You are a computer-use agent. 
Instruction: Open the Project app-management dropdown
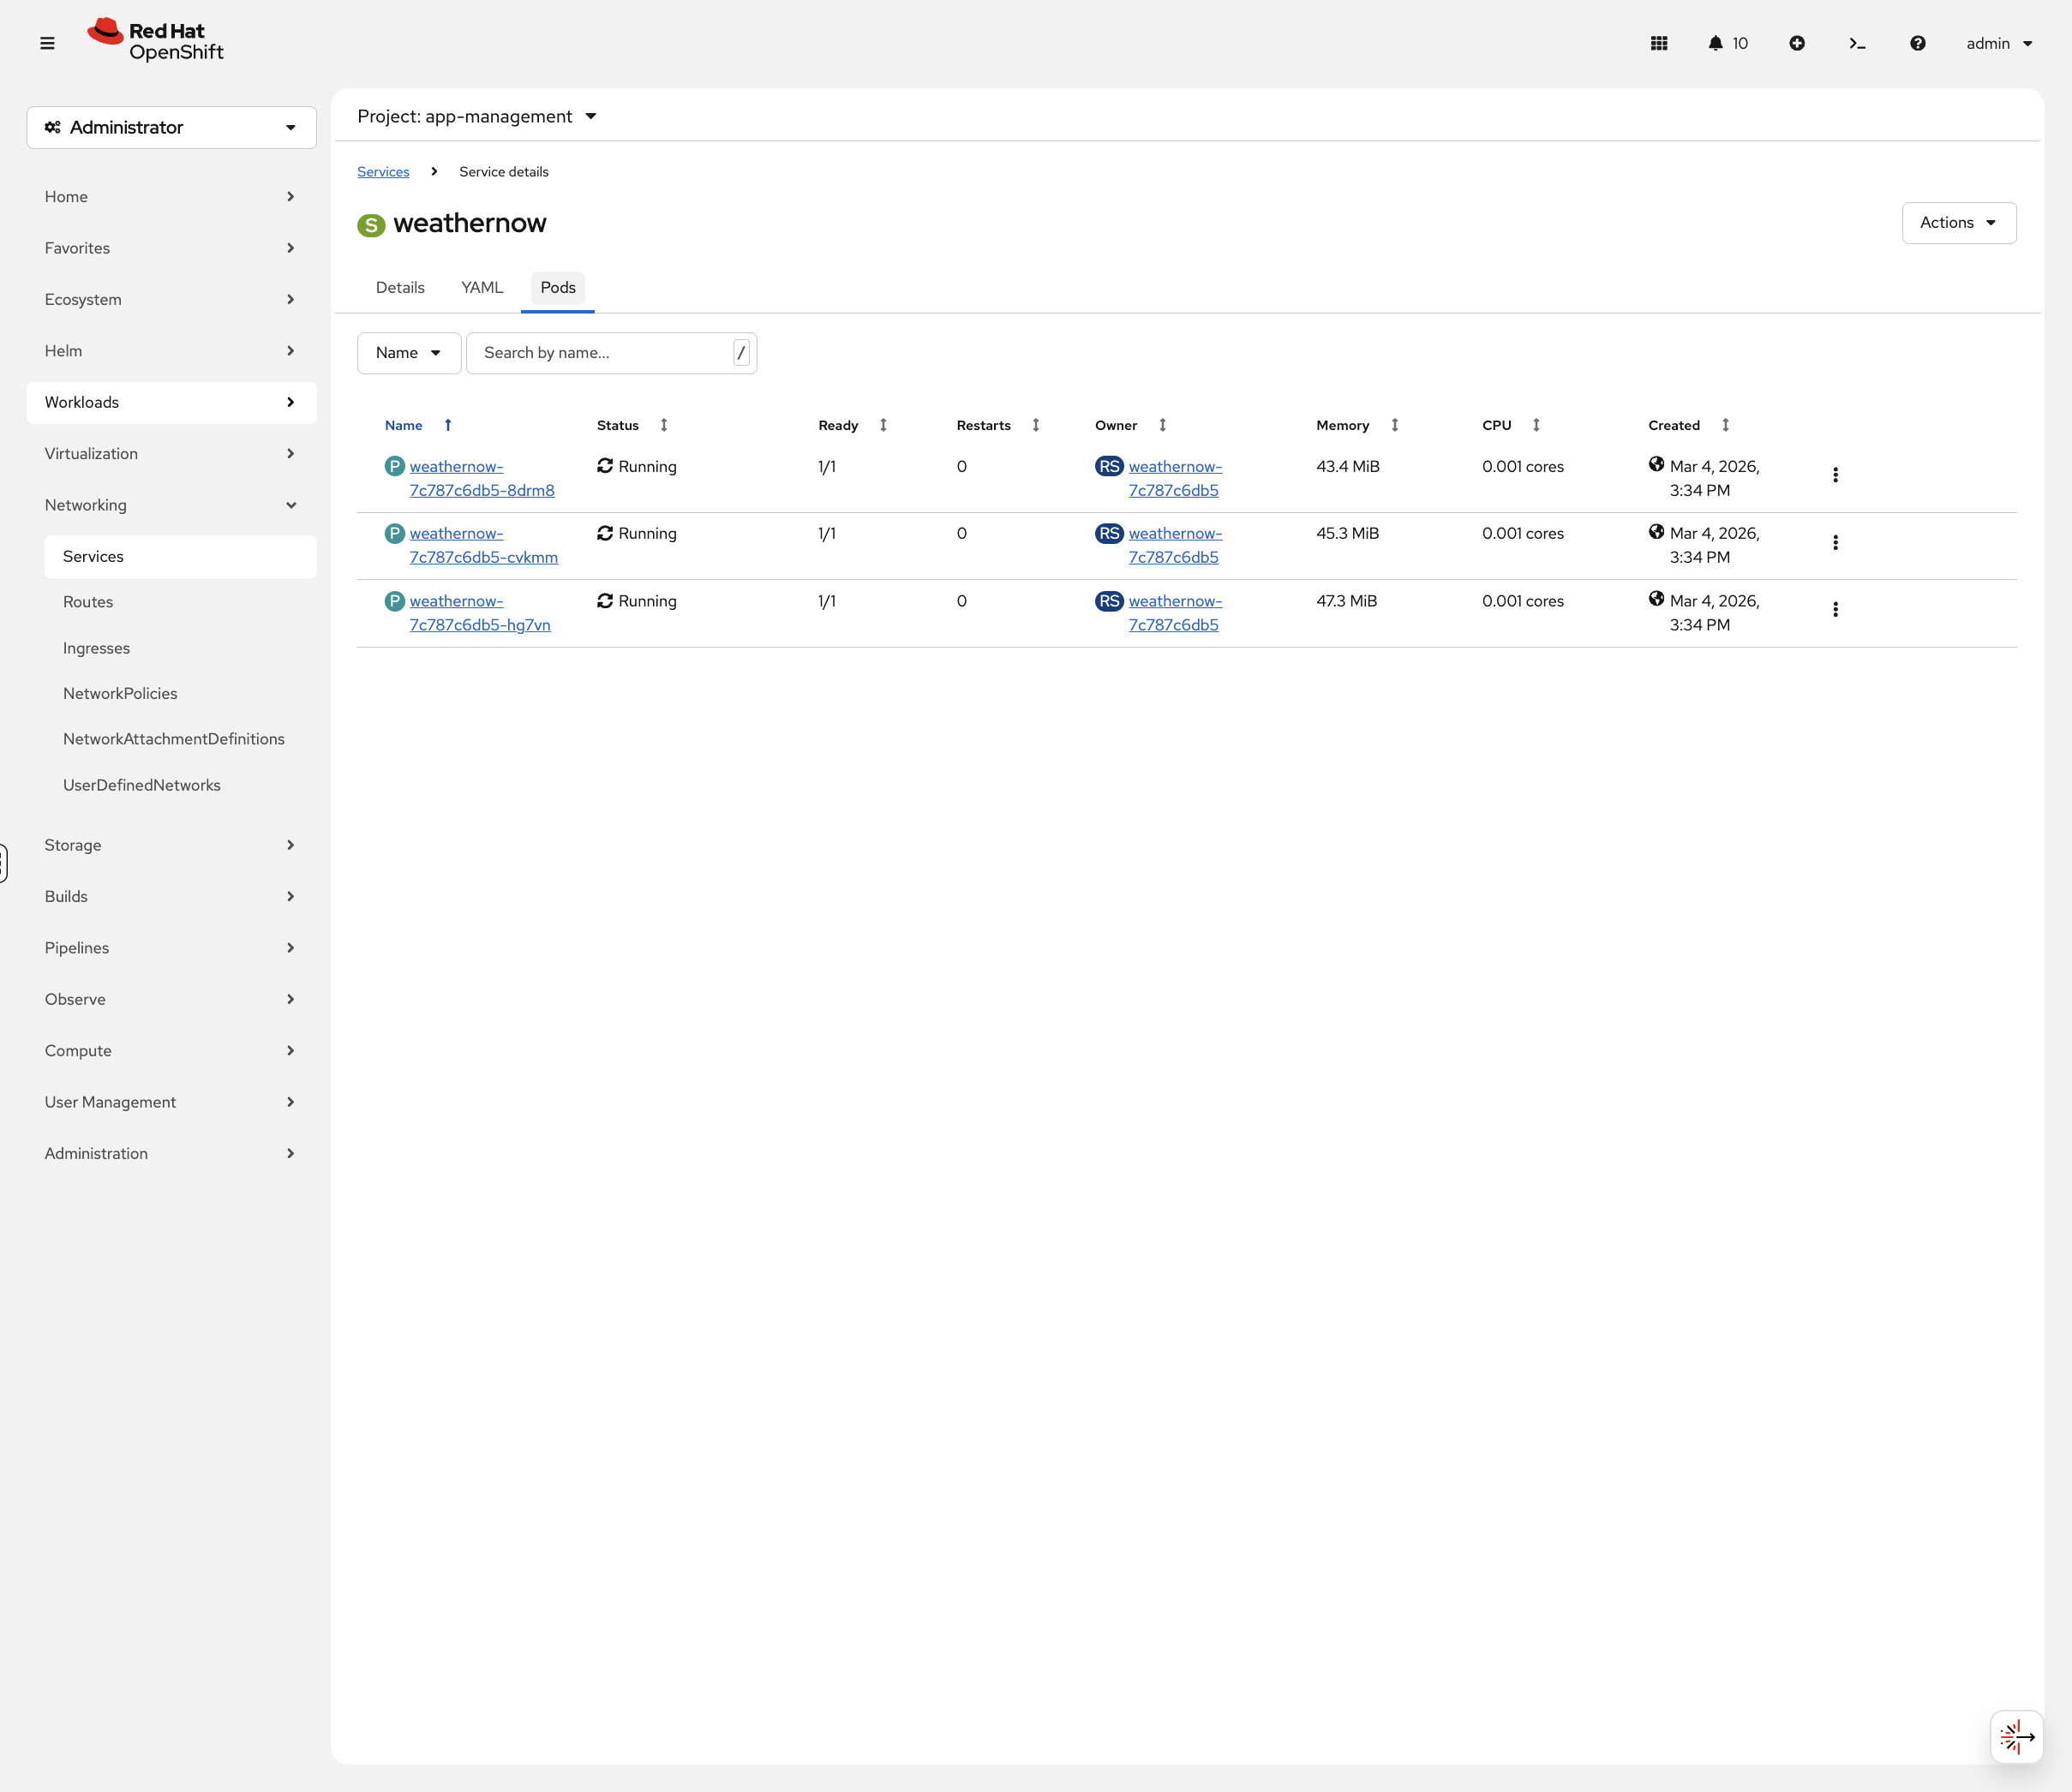476,116
